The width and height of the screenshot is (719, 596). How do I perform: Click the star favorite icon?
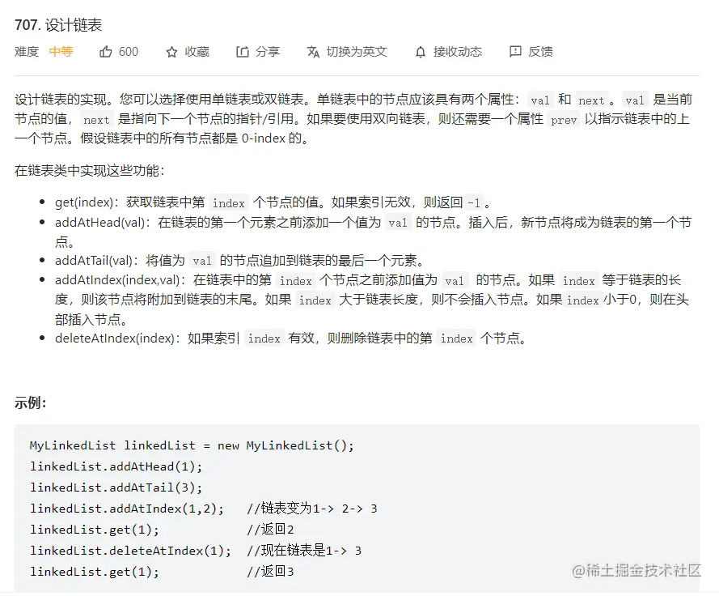(171, 53)
